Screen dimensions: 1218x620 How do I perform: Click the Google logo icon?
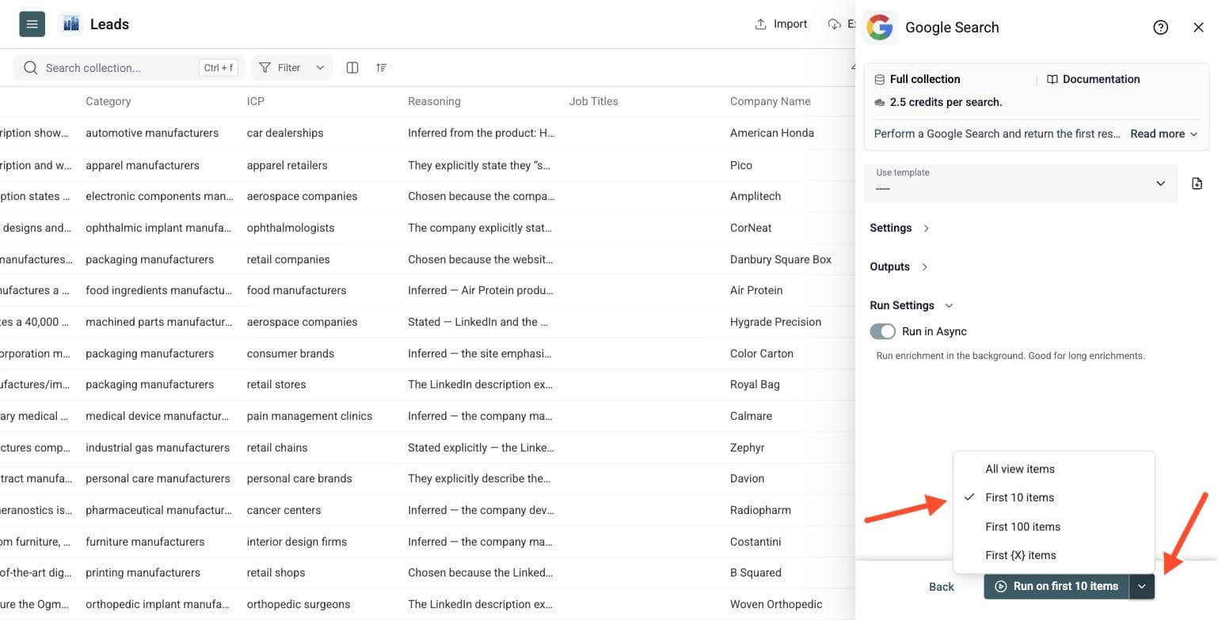click(880, 28)
